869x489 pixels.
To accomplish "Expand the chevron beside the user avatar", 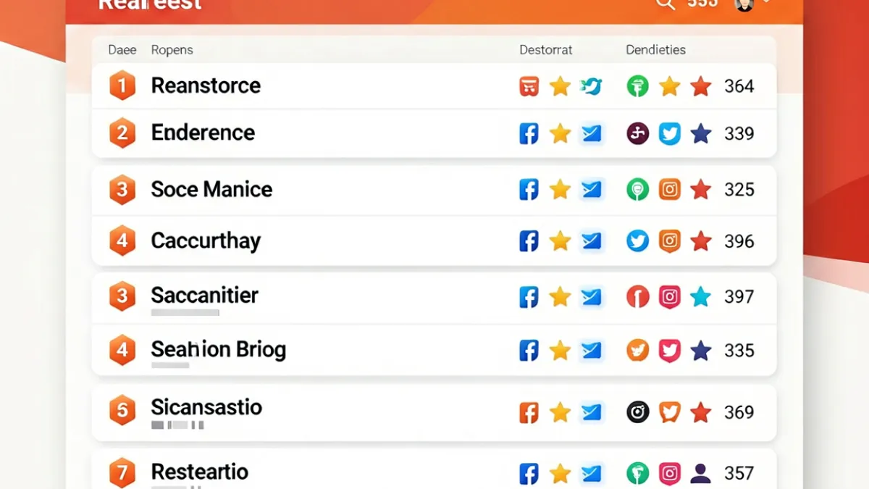I will pyautogui.click(x=766, y=3).
